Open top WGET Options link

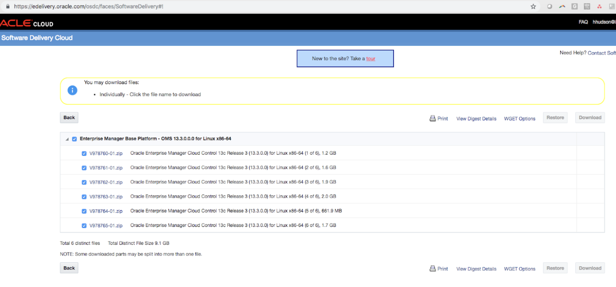point(519,119)
